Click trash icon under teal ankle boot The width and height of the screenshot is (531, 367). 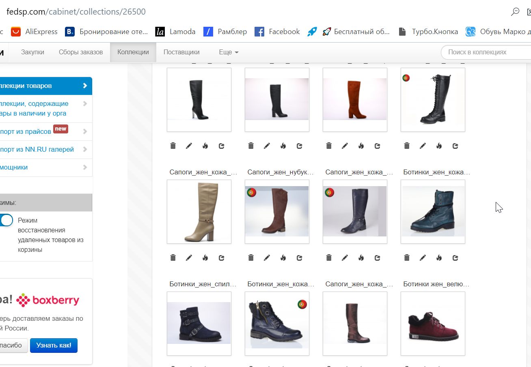(x=407, y=258)
